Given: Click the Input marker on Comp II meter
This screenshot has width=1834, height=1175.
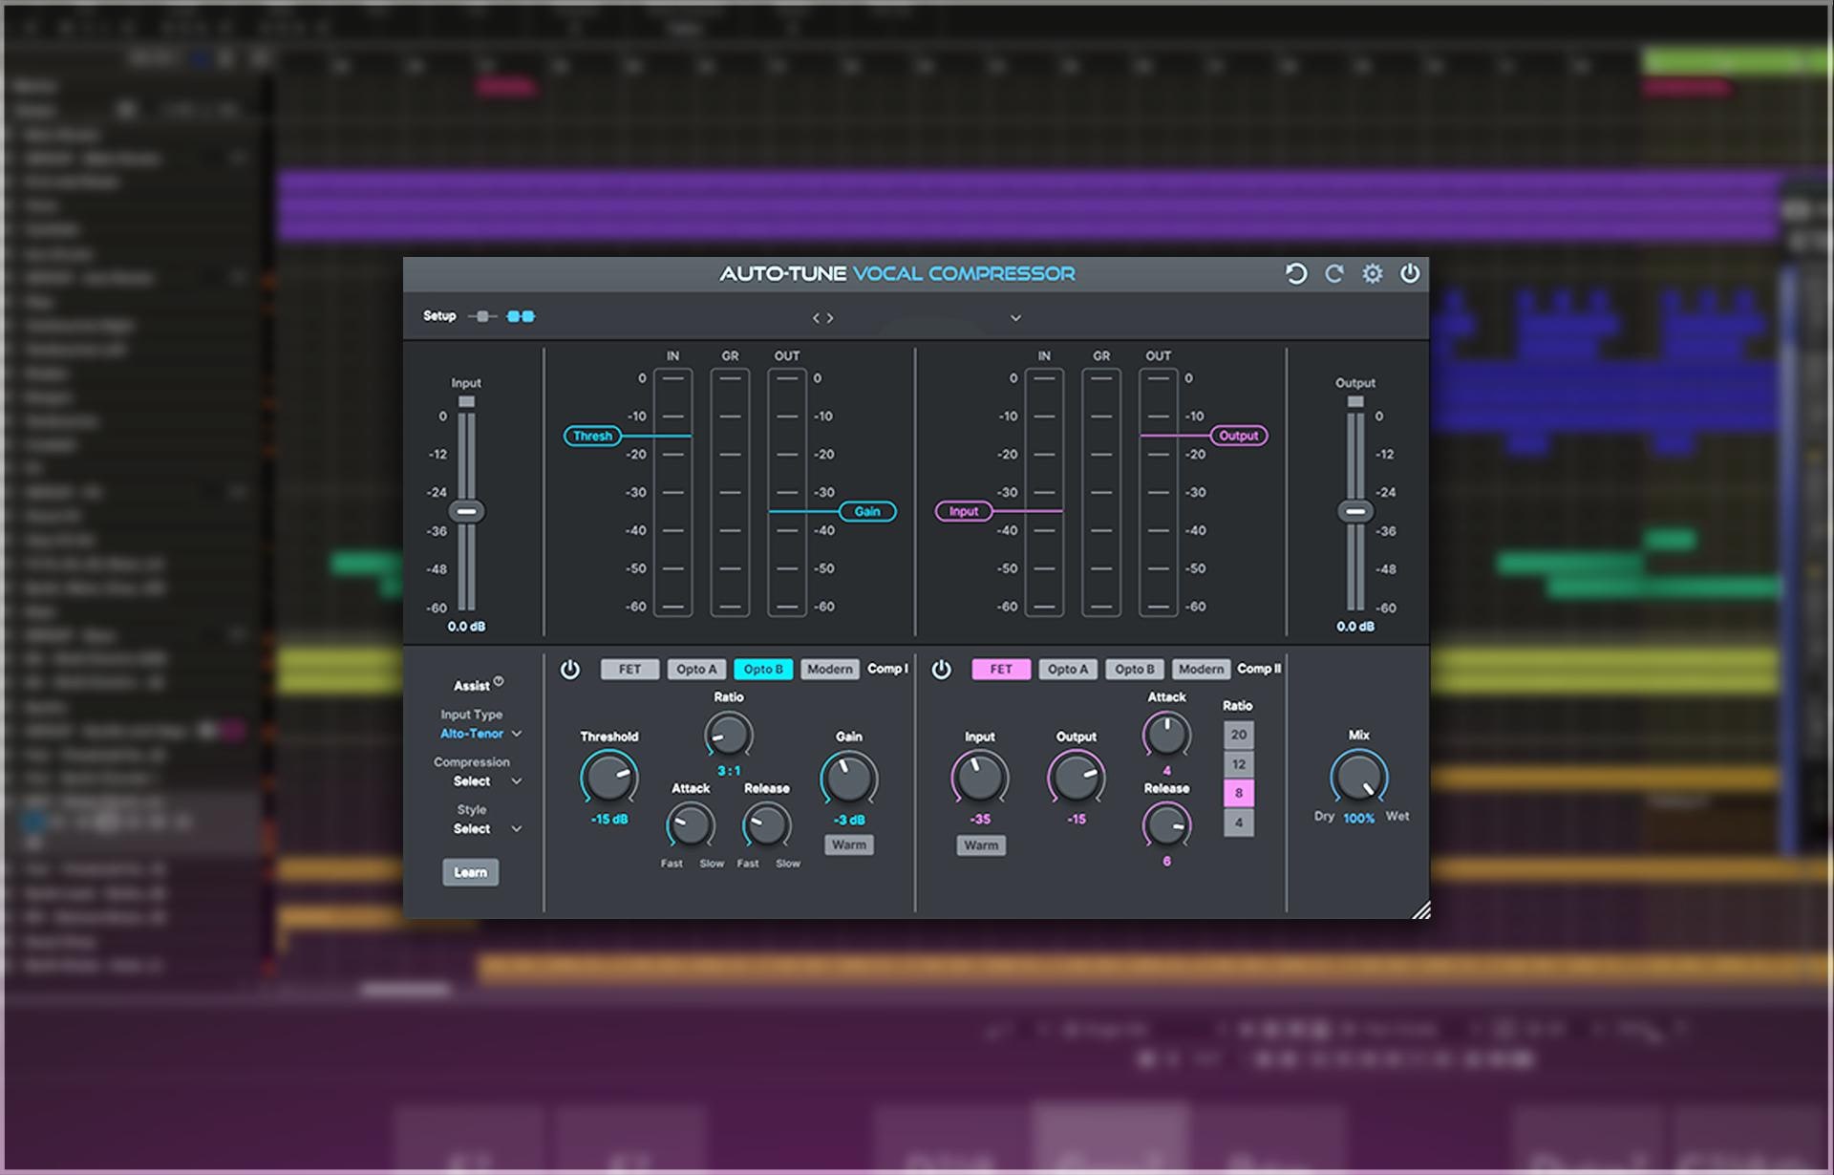Looking at the screenshot, I should (964, 512).
